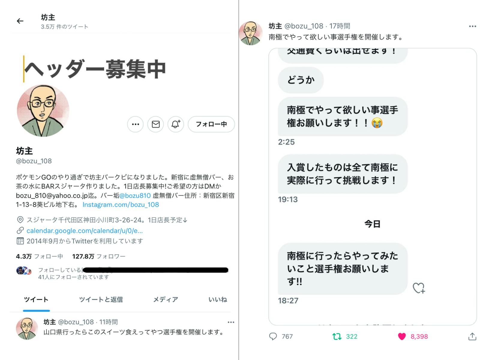The width and height of the screenshot is (480, 360).
Task: Toggle the フォロー中 following button
Action: pyautogui.click(x=211, y=124)
